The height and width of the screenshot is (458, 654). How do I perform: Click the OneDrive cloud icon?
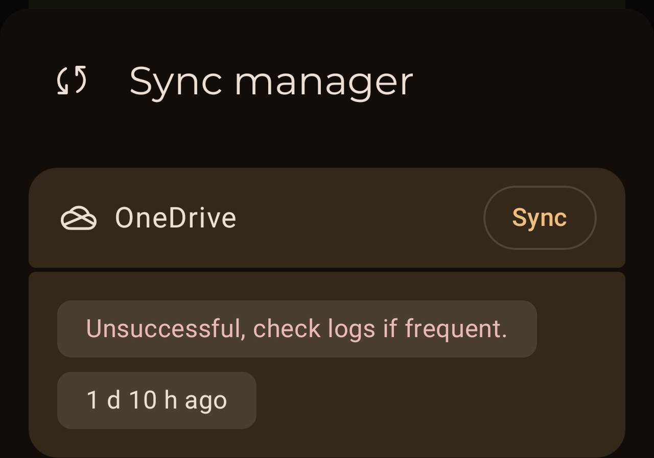point(79,218)
